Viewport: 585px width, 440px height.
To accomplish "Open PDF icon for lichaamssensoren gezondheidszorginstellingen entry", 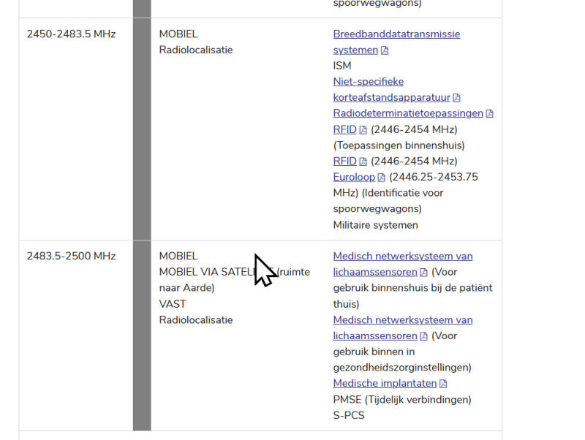I will click(x=423, y=336).
